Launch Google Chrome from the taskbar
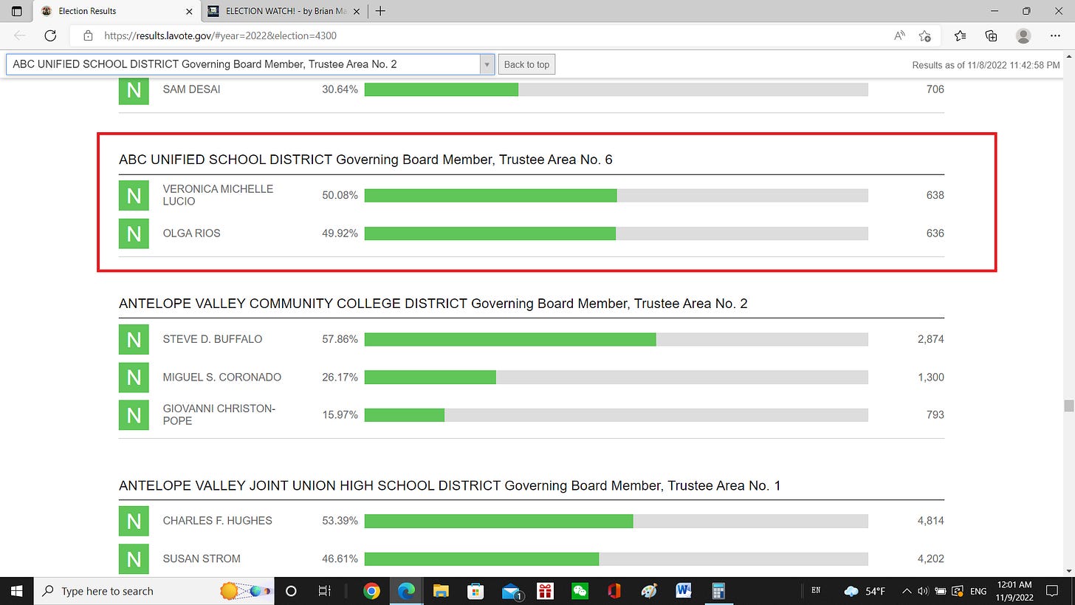The width and height of the screenshot is (1075, 605). 371,591
